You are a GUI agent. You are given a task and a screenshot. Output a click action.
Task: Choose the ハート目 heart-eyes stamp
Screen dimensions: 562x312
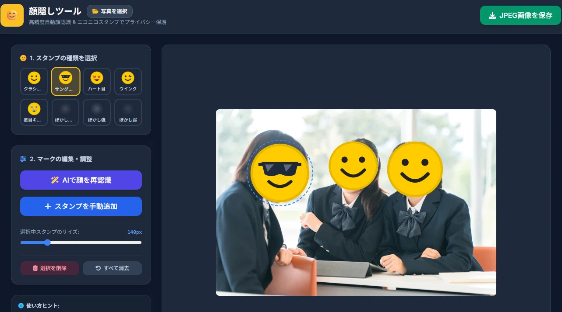[x=97, y=82]
